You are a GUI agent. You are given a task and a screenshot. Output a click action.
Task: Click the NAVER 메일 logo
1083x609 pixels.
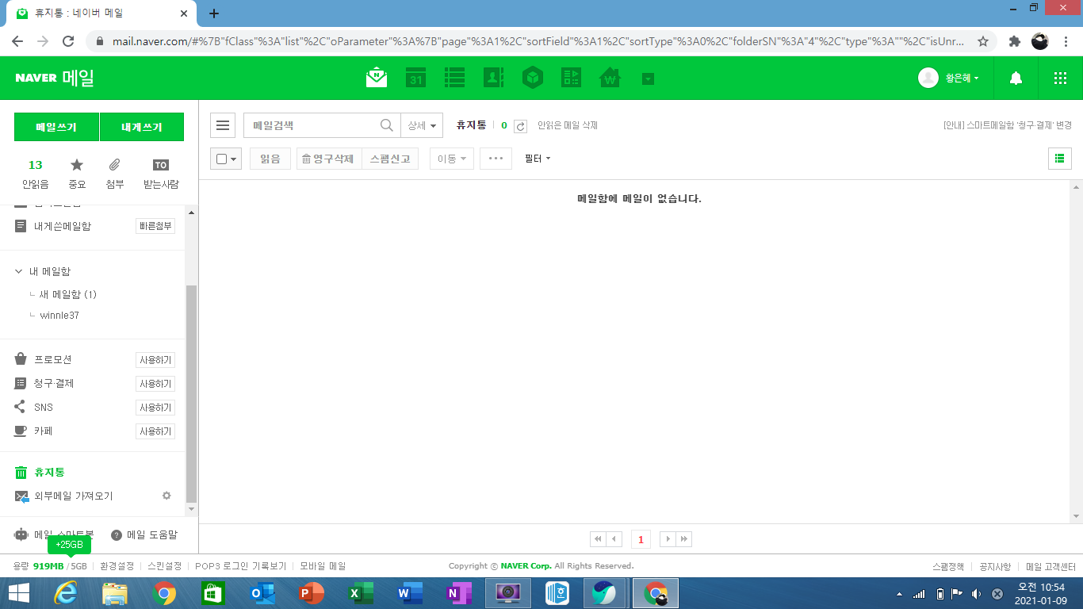click(x=55, y=78)
